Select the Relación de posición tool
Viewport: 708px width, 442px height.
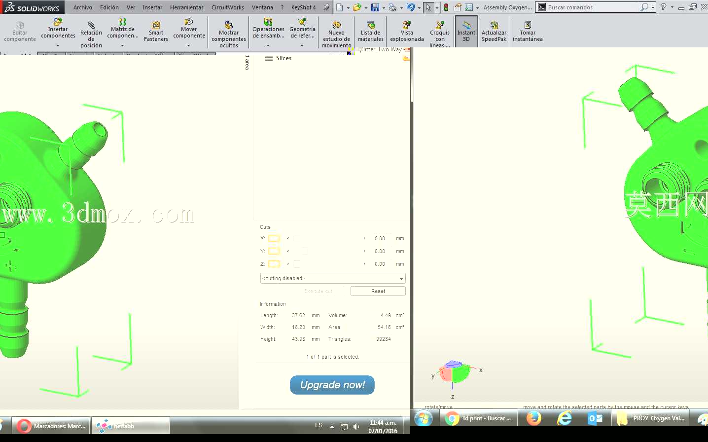point(91,35)
